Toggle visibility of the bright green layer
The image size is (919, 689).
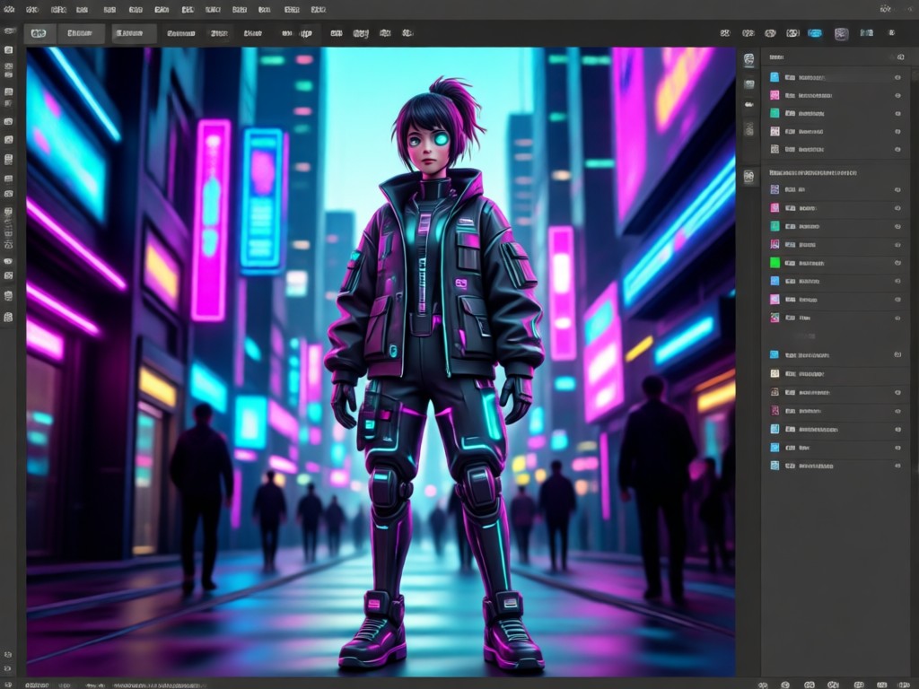pyautogui.click(x=897, y=263)
